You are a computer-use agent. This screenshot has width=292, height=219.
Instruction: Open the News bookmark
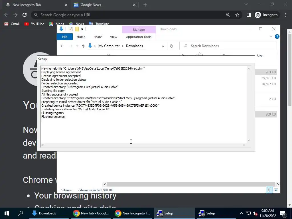coord(76,24)
